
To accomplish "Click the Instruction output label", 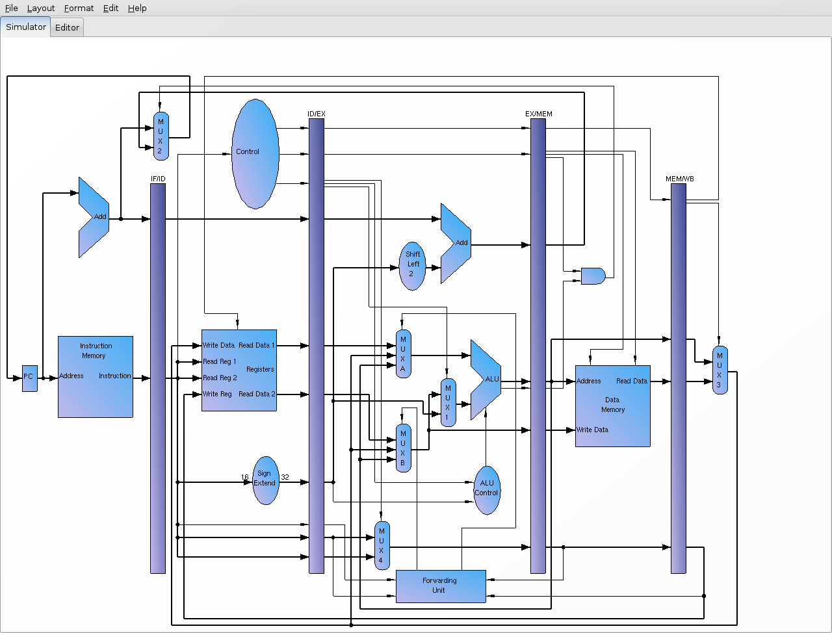I will coord(115,376).
